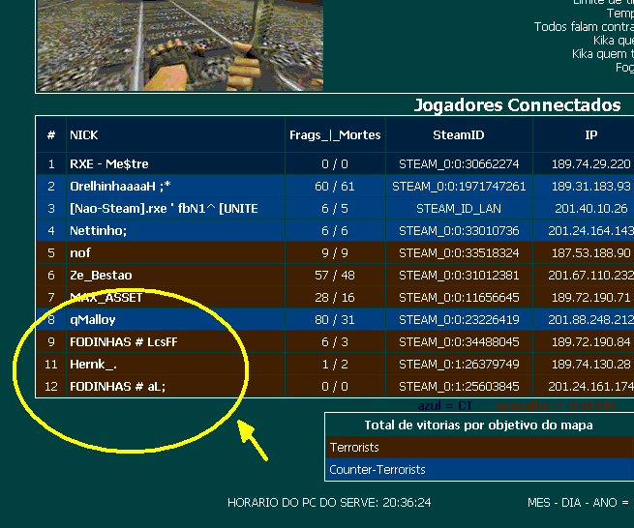Select the Nettinho; player entry

[99, 230]
